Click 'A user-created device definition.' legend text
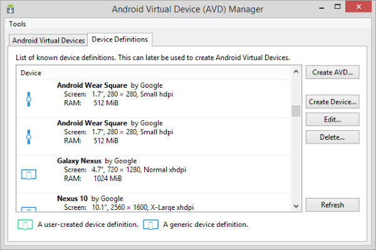This screenshot has height=250, width=376. point(88,224)
